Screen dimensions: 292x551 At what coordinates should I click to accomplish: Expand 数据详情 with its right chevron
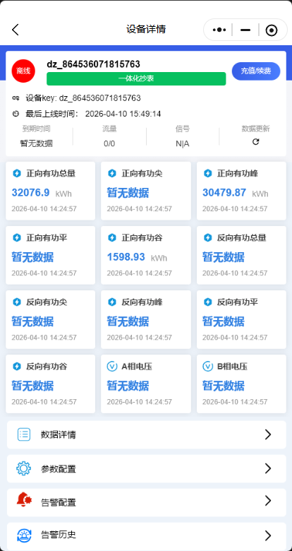[x=268, y=434]
